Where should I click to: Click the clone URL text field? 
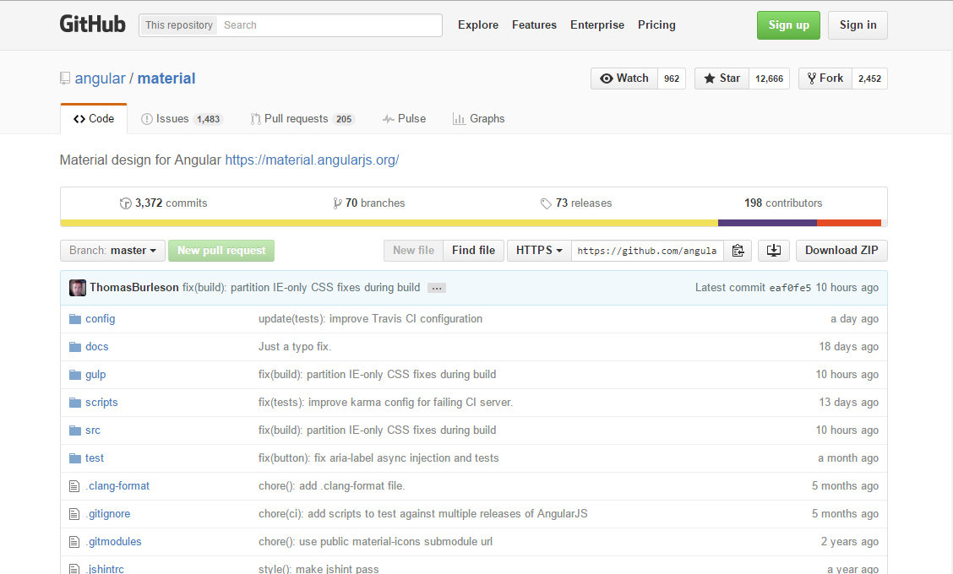pos(647,250)
